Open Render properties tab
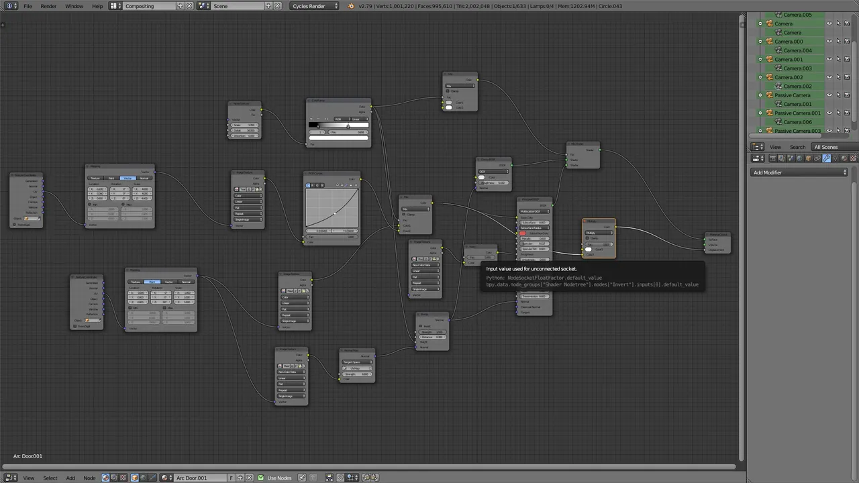This screenshot has width=859, height=483. point(772,158)
